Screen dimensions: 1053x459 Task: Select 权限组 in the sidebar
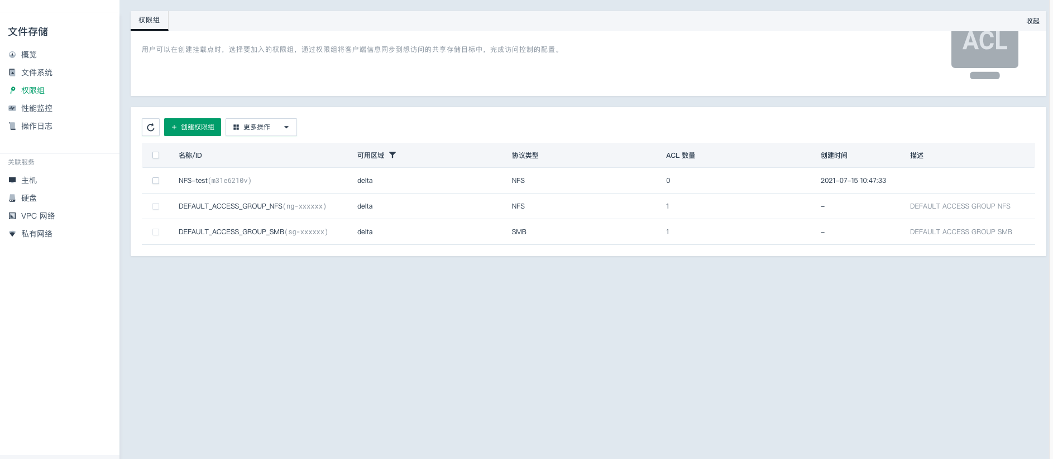[x=33, y=90]
